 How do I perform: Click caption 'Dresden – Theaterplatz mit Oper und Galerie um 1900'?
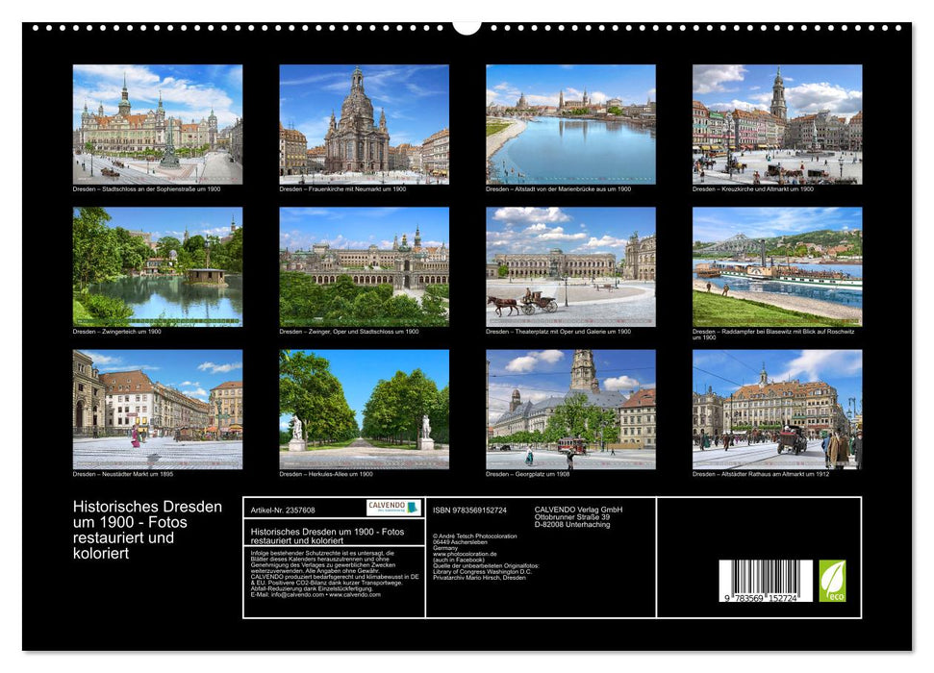pos(558,332)
